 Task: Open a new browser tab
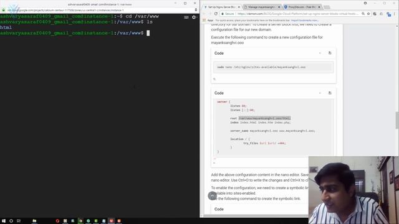[x=327, y=7]
